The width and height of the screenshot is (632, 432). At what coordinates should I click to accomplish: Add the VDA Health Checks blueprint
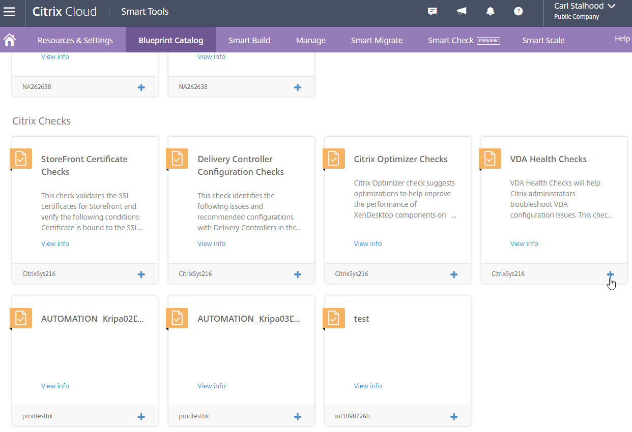(610, 274)
